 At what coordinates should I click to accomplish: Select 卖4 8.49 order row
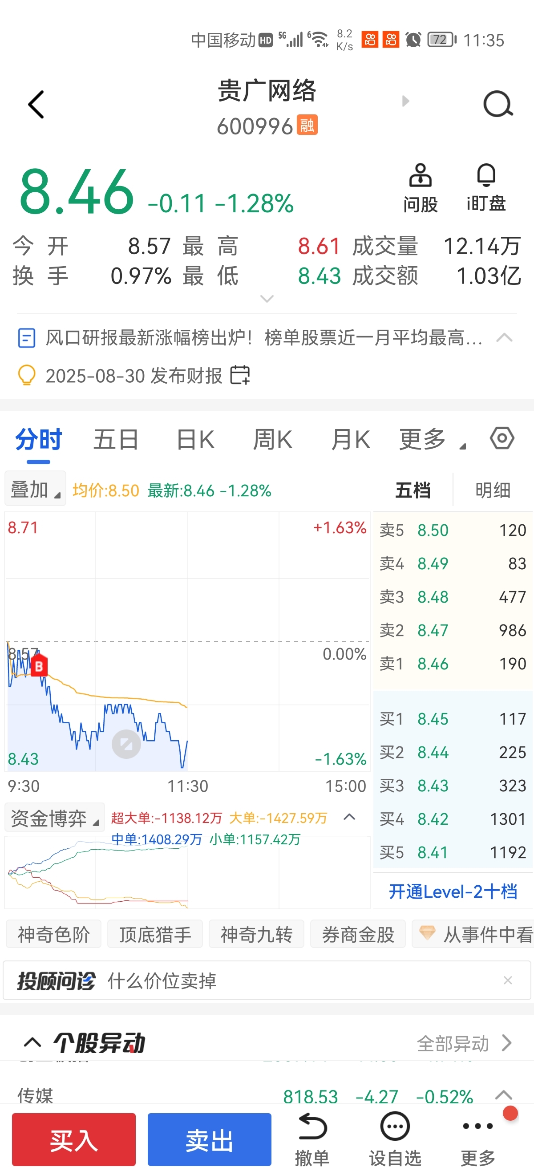pyautogui.click(x=453, y=563)
